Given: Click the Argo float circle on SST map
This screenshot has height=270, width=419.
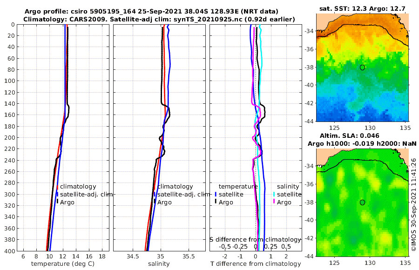Looking at the screenshot, I should click(362, 67).
